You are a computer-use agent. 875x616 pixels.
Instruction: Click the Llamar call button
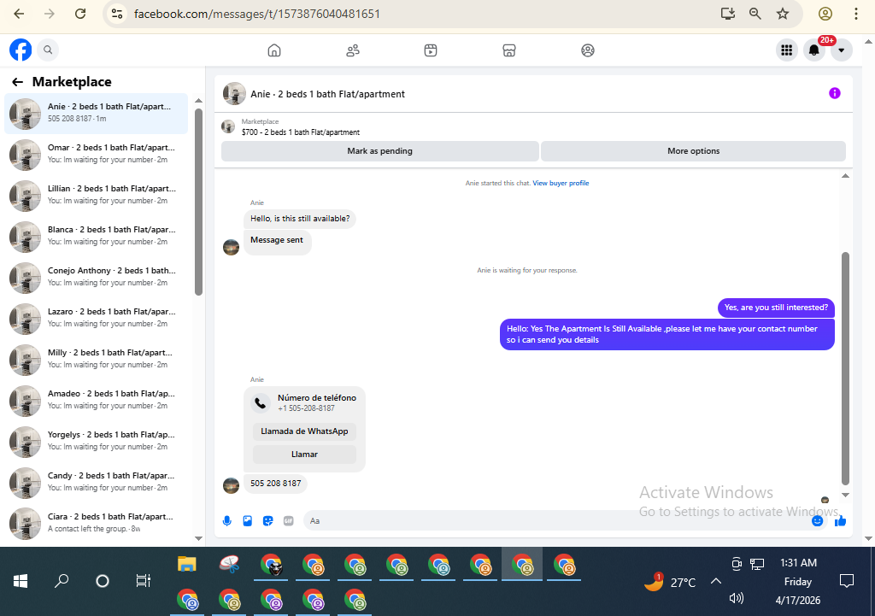click(x=304, y=455)
